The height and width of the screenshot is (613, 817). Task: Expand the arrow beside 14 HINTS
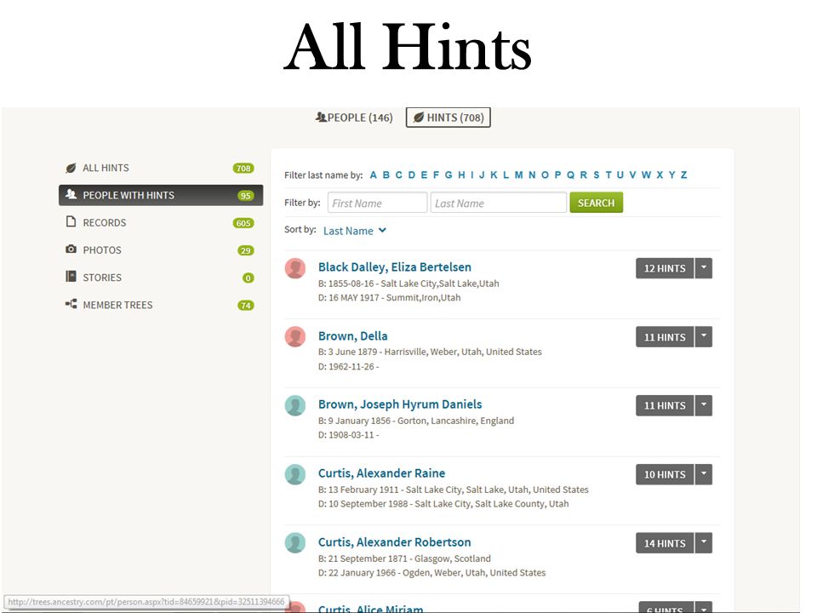click(x=704, y=542)
